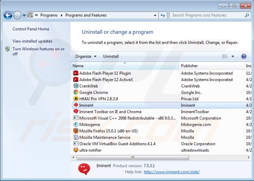Click the ultra notifier icon
This screenshot has height=181, width=254.
pyautogui.click(x=76, y=150)
